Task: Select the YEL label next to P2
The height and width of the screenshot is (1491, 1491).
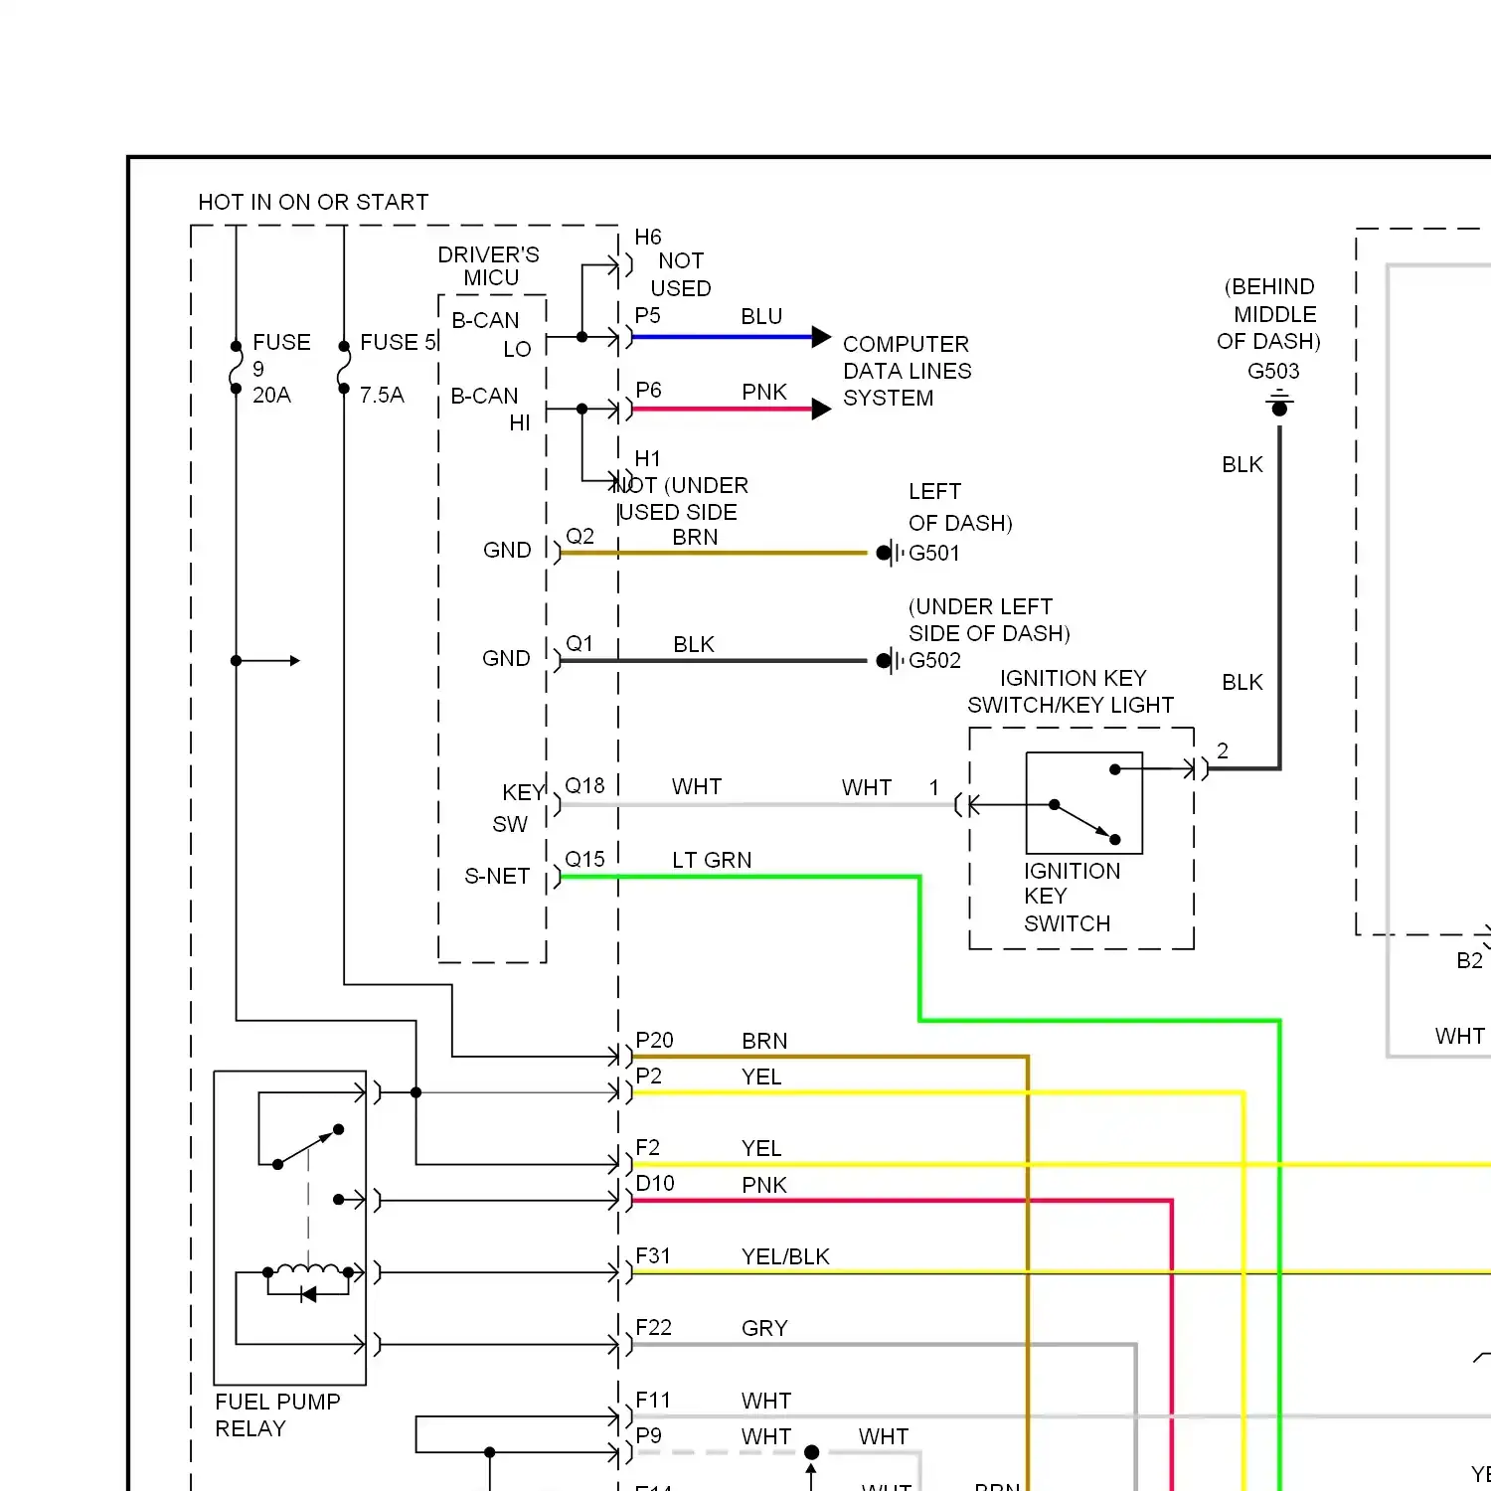Action: (x=761, y=1077)
